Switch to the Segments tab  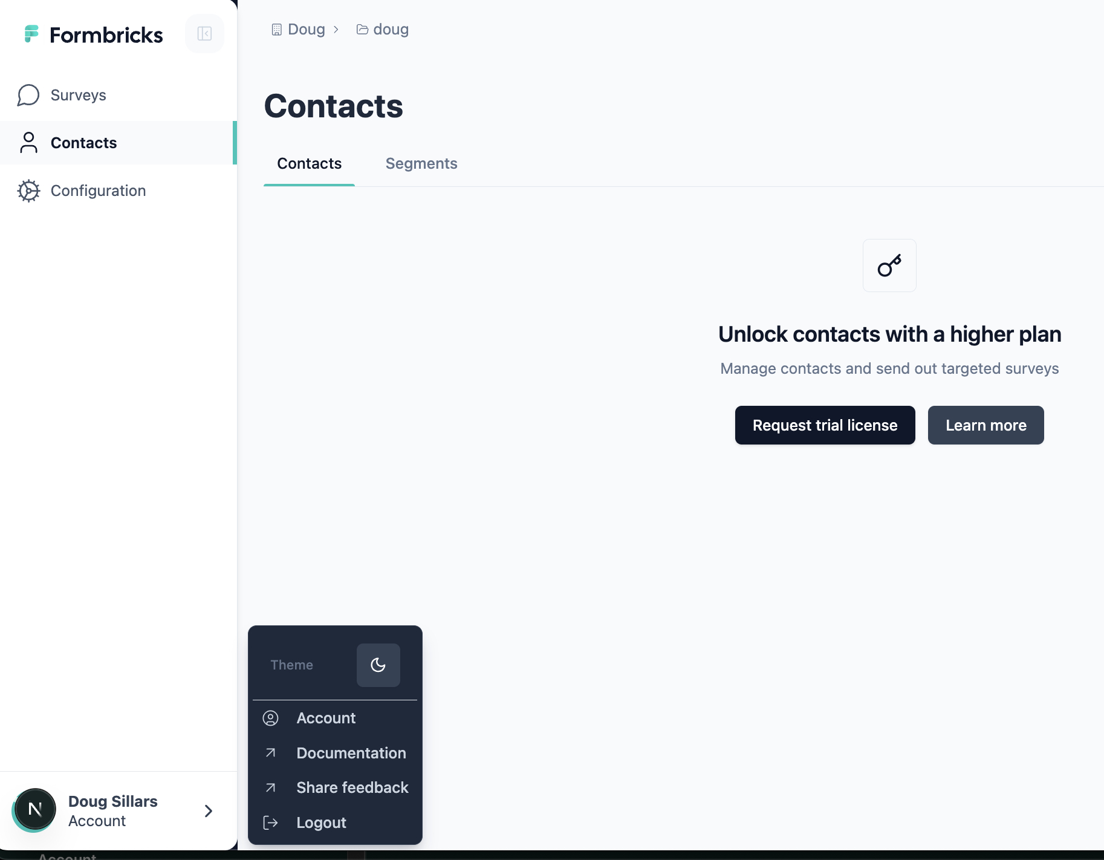pyautogui.click(x=421, y=164)
